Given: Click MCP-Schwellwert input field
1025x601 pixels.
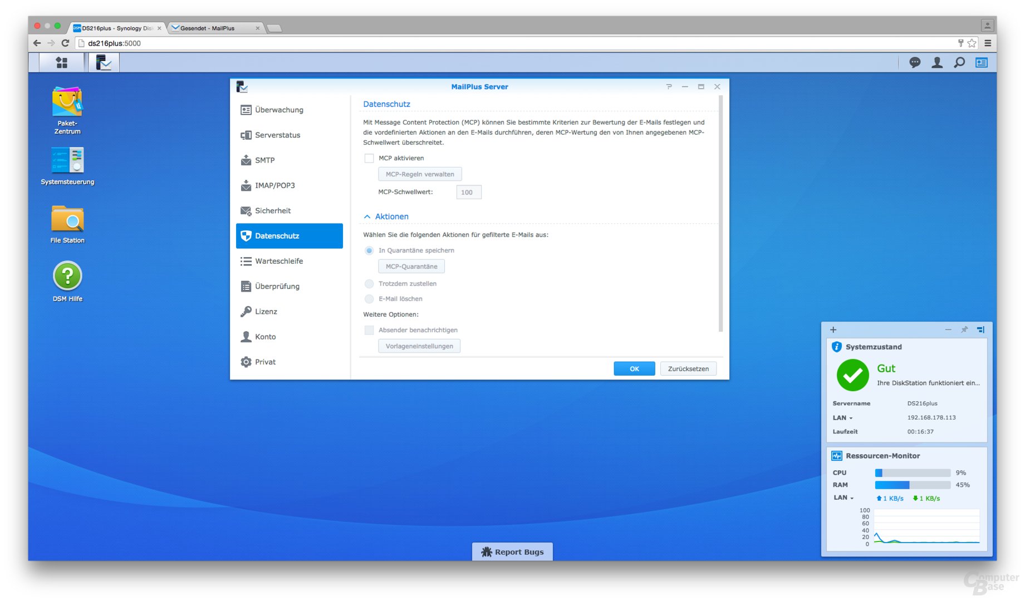Looking at the screenshot, I should coord(469,193).
